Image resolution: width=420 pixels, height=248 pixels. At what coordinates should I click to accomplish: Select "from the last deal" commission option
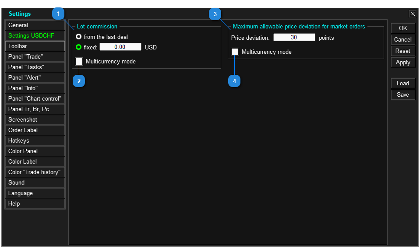coord(78,36)
